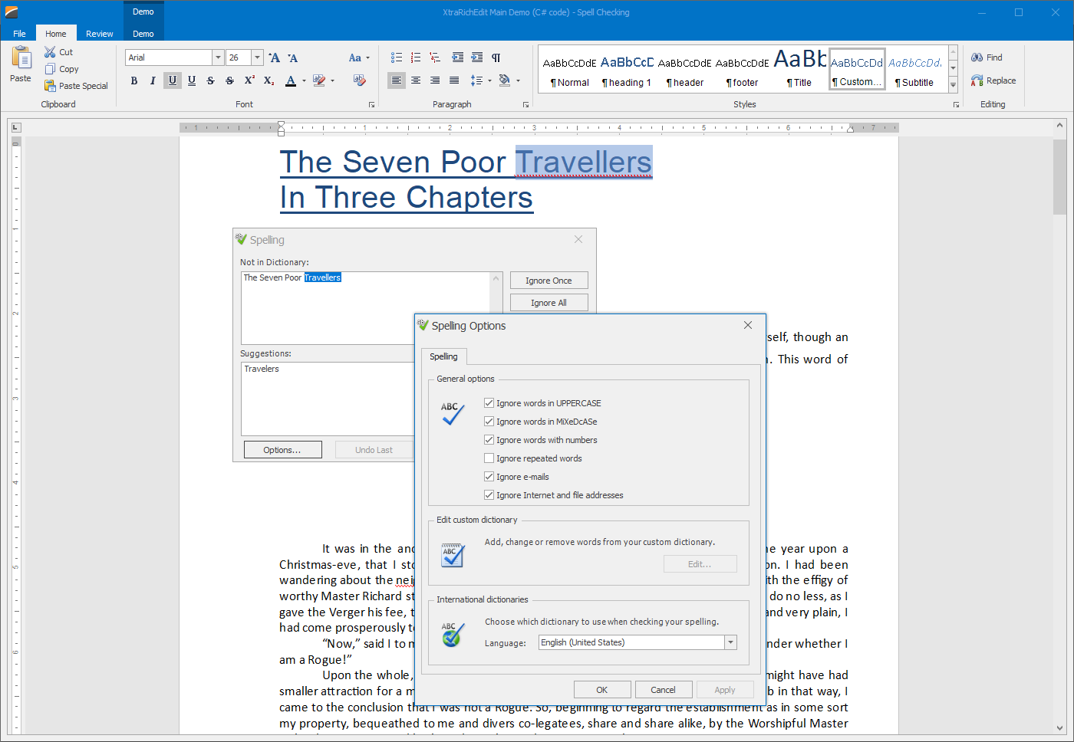
Task: Select the Bullets list icon
Action: (x=397, y=57)
